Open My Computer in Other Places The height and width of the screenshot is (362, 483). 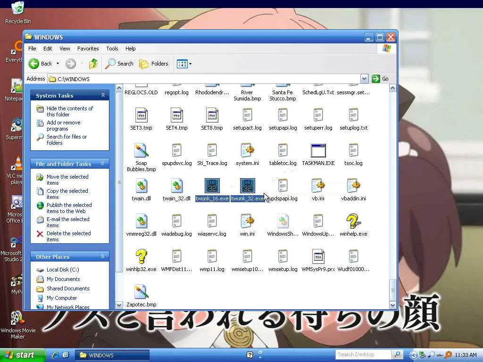click(x=62, y=298)
